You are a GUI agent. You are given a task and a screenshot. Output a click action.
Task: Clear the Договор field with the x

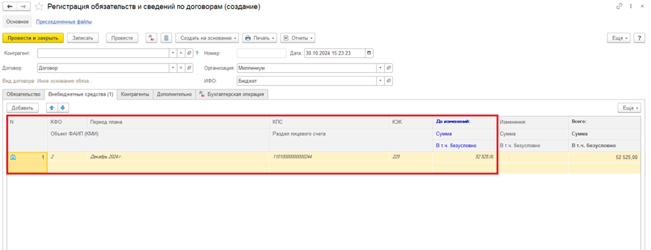pyautogui.click(x=181, y=68)
